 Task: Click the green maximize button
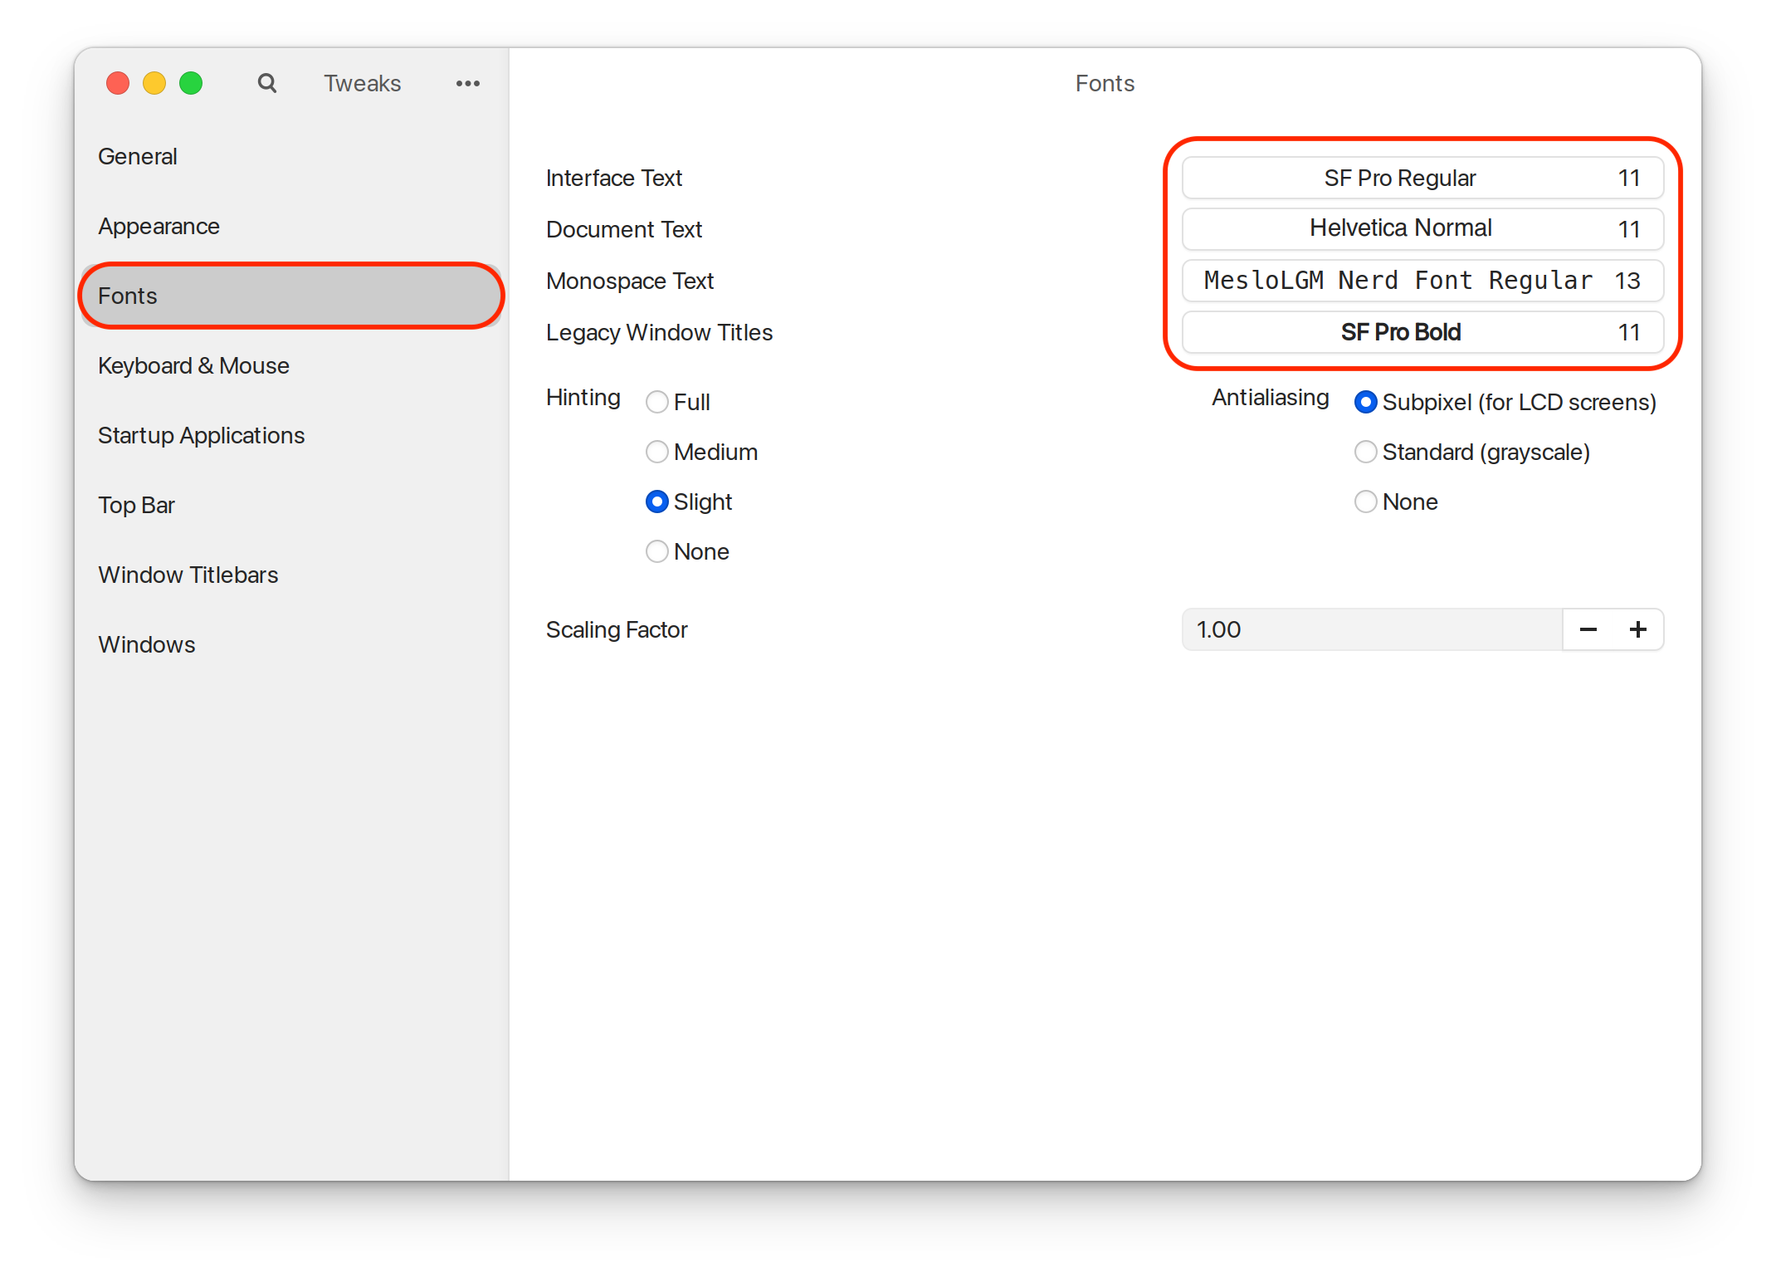click(191, 83)
